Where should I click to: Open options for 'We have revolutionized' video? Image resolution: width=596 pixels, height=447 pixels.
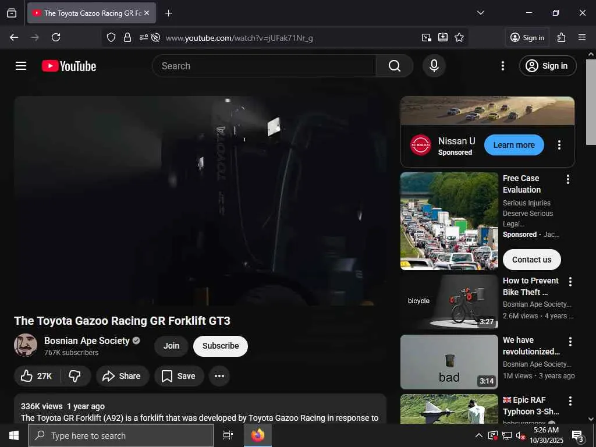[x=570, y=342]
